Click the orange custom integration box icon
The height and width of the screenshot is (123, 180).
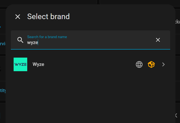[151, 64]
